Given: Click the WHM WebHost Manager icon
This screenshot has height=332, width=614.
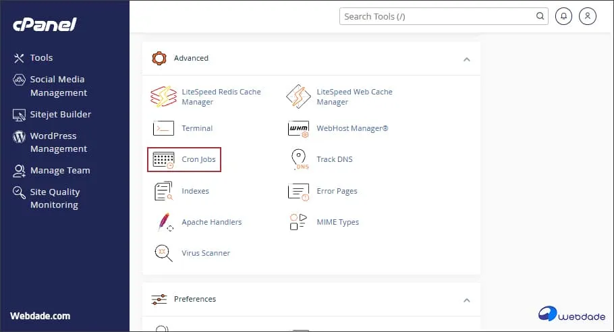Looking at the screenshot, I should coord(298,129).
